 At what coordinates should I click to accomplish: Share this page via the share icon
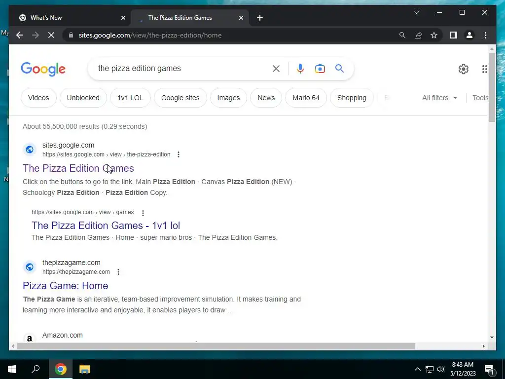point(418,35)
